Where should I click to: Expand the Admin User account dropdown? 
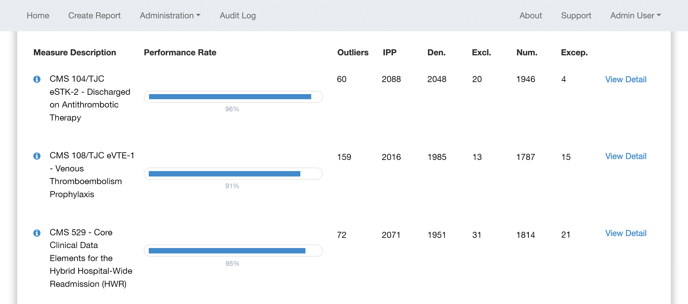coord(635,16)
